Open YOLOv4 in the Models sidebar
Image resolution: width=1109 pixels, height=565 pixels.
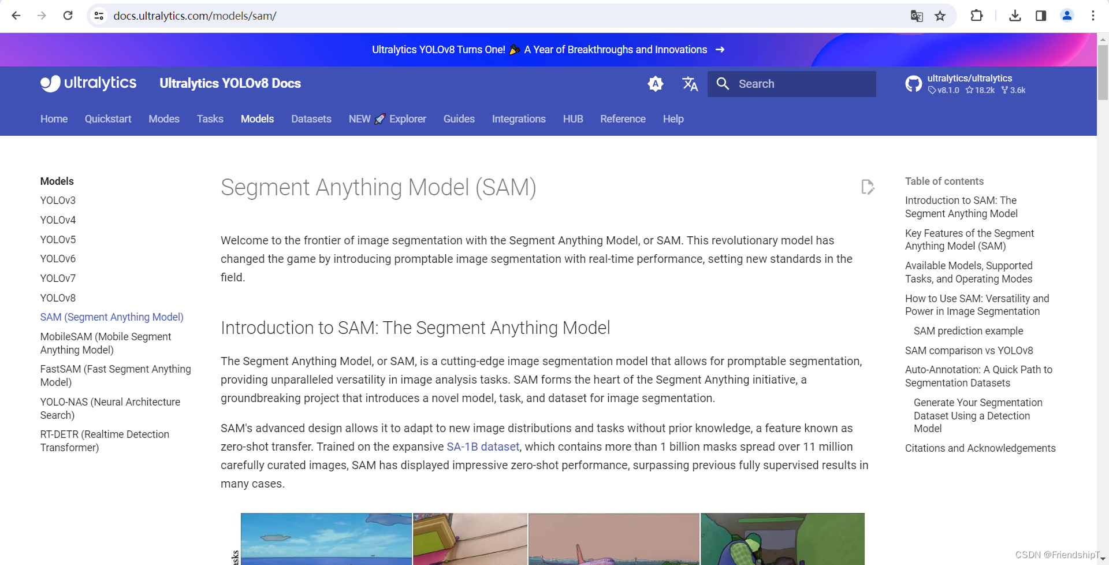click(x=58, y=220)
